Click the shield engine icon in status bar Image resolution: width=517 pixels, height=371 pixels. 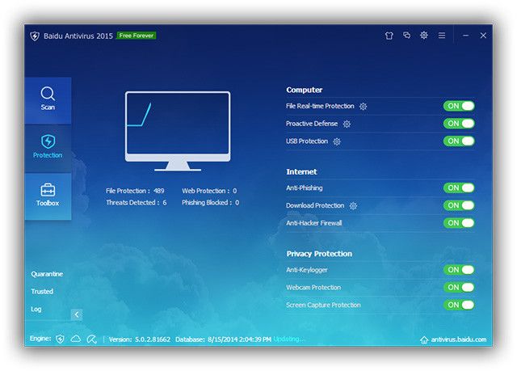click(x=60, y=339)
